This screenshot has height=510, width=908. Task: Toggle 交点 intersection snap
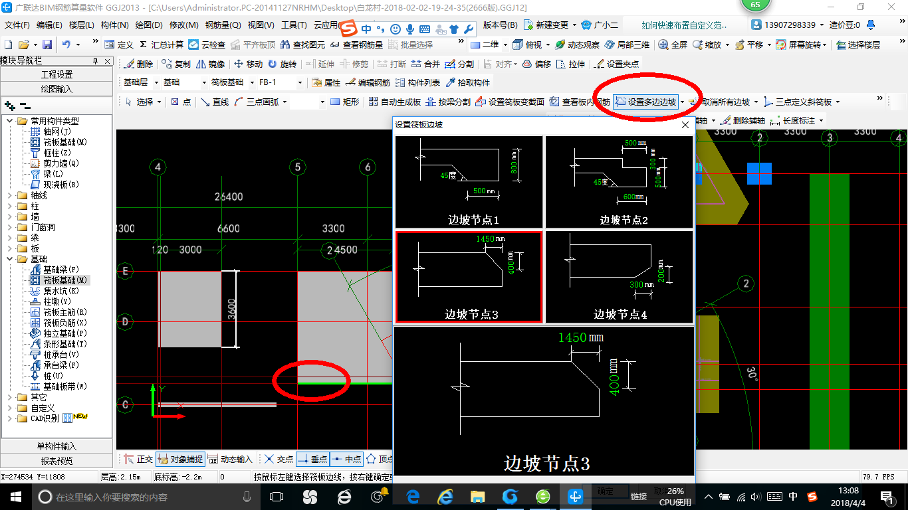(x=279, y=459)
